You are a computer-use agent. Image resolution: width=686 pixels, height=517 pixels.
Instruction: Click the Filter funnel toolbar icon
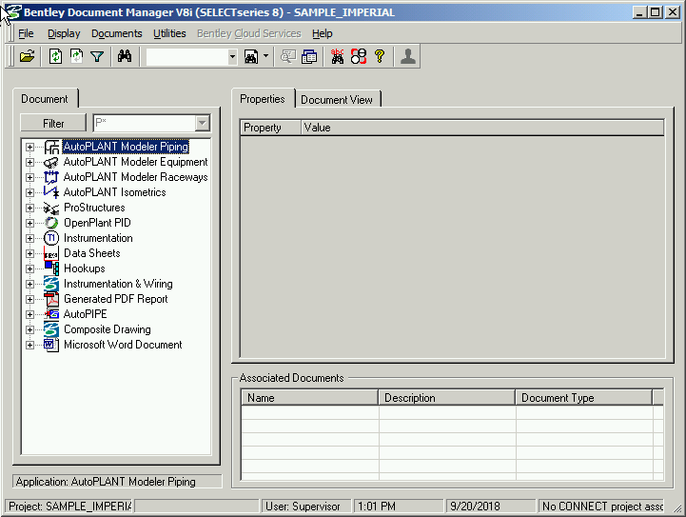(97, 56)
